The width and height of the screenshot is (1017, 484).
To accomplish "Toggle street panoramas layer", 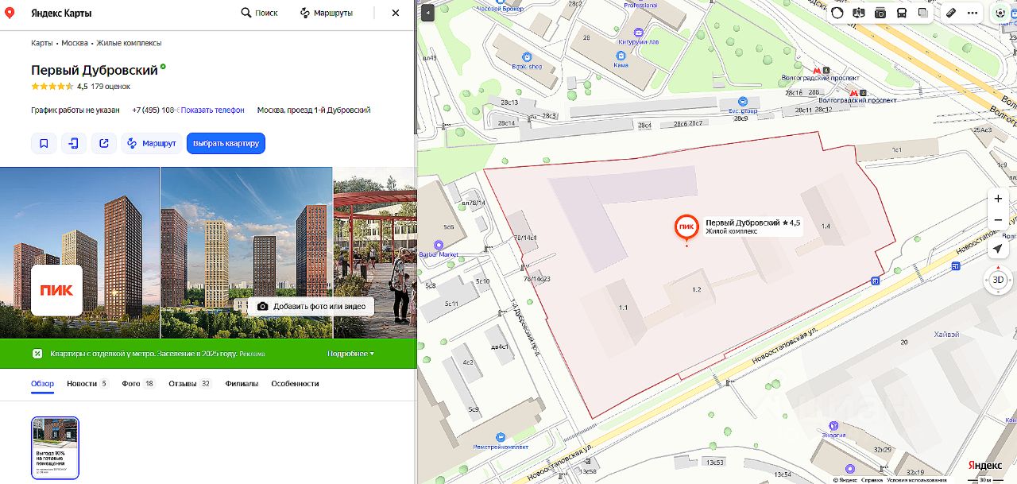I will coord(859,13).
